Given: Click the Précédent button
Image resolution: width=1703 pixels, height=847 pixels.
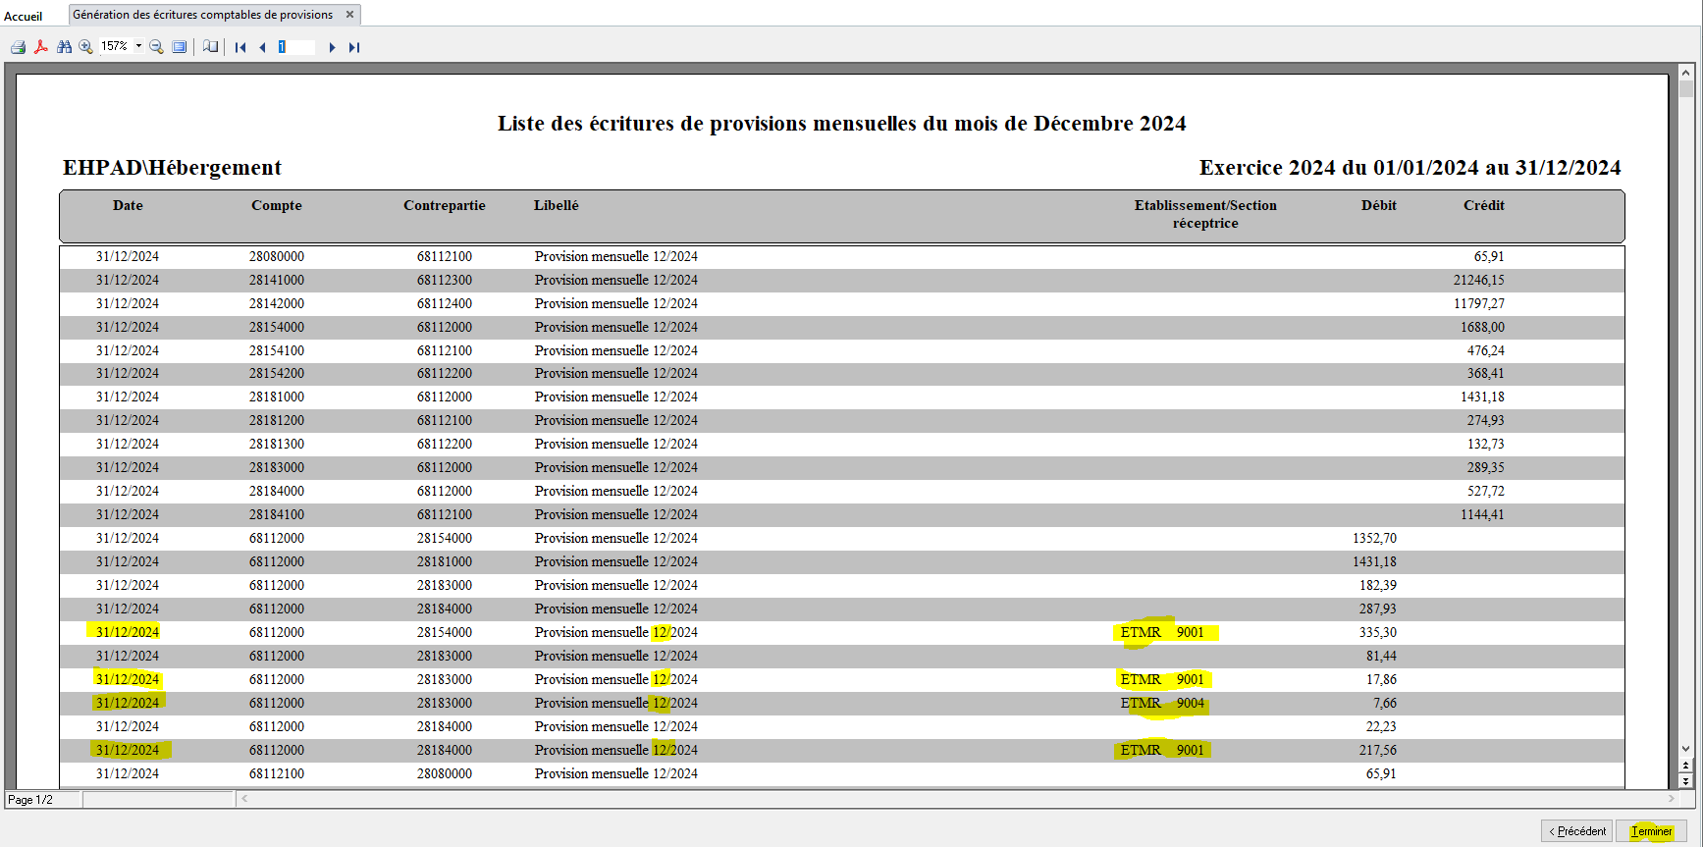Looking at the screenshot, I should pos(1576,831).
